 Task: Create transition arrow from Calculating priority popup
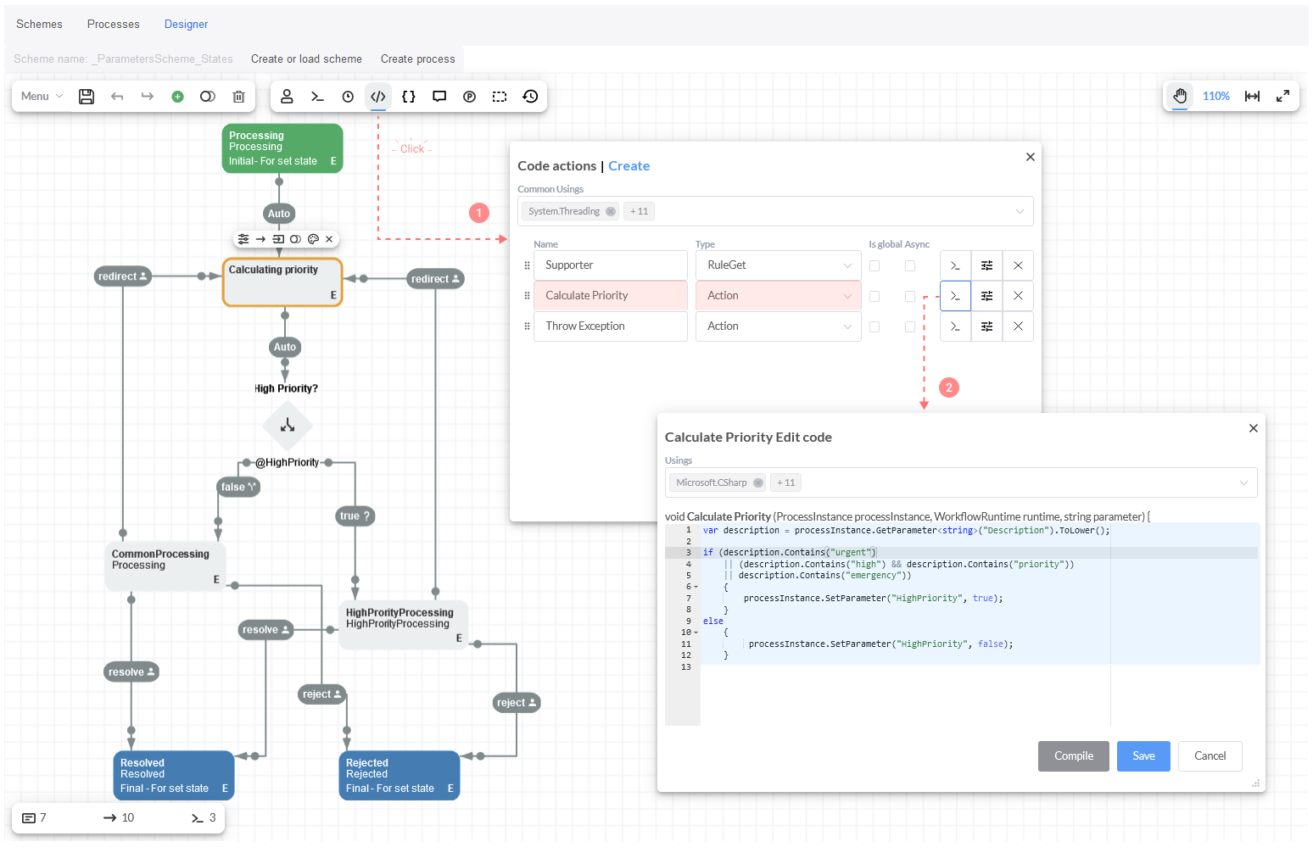point(260,239)
